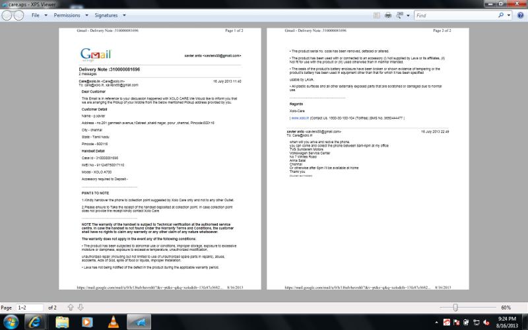Screen dimensions: 528x330
Task: Open XPS Viewer help icon
Action: (520, 15)
